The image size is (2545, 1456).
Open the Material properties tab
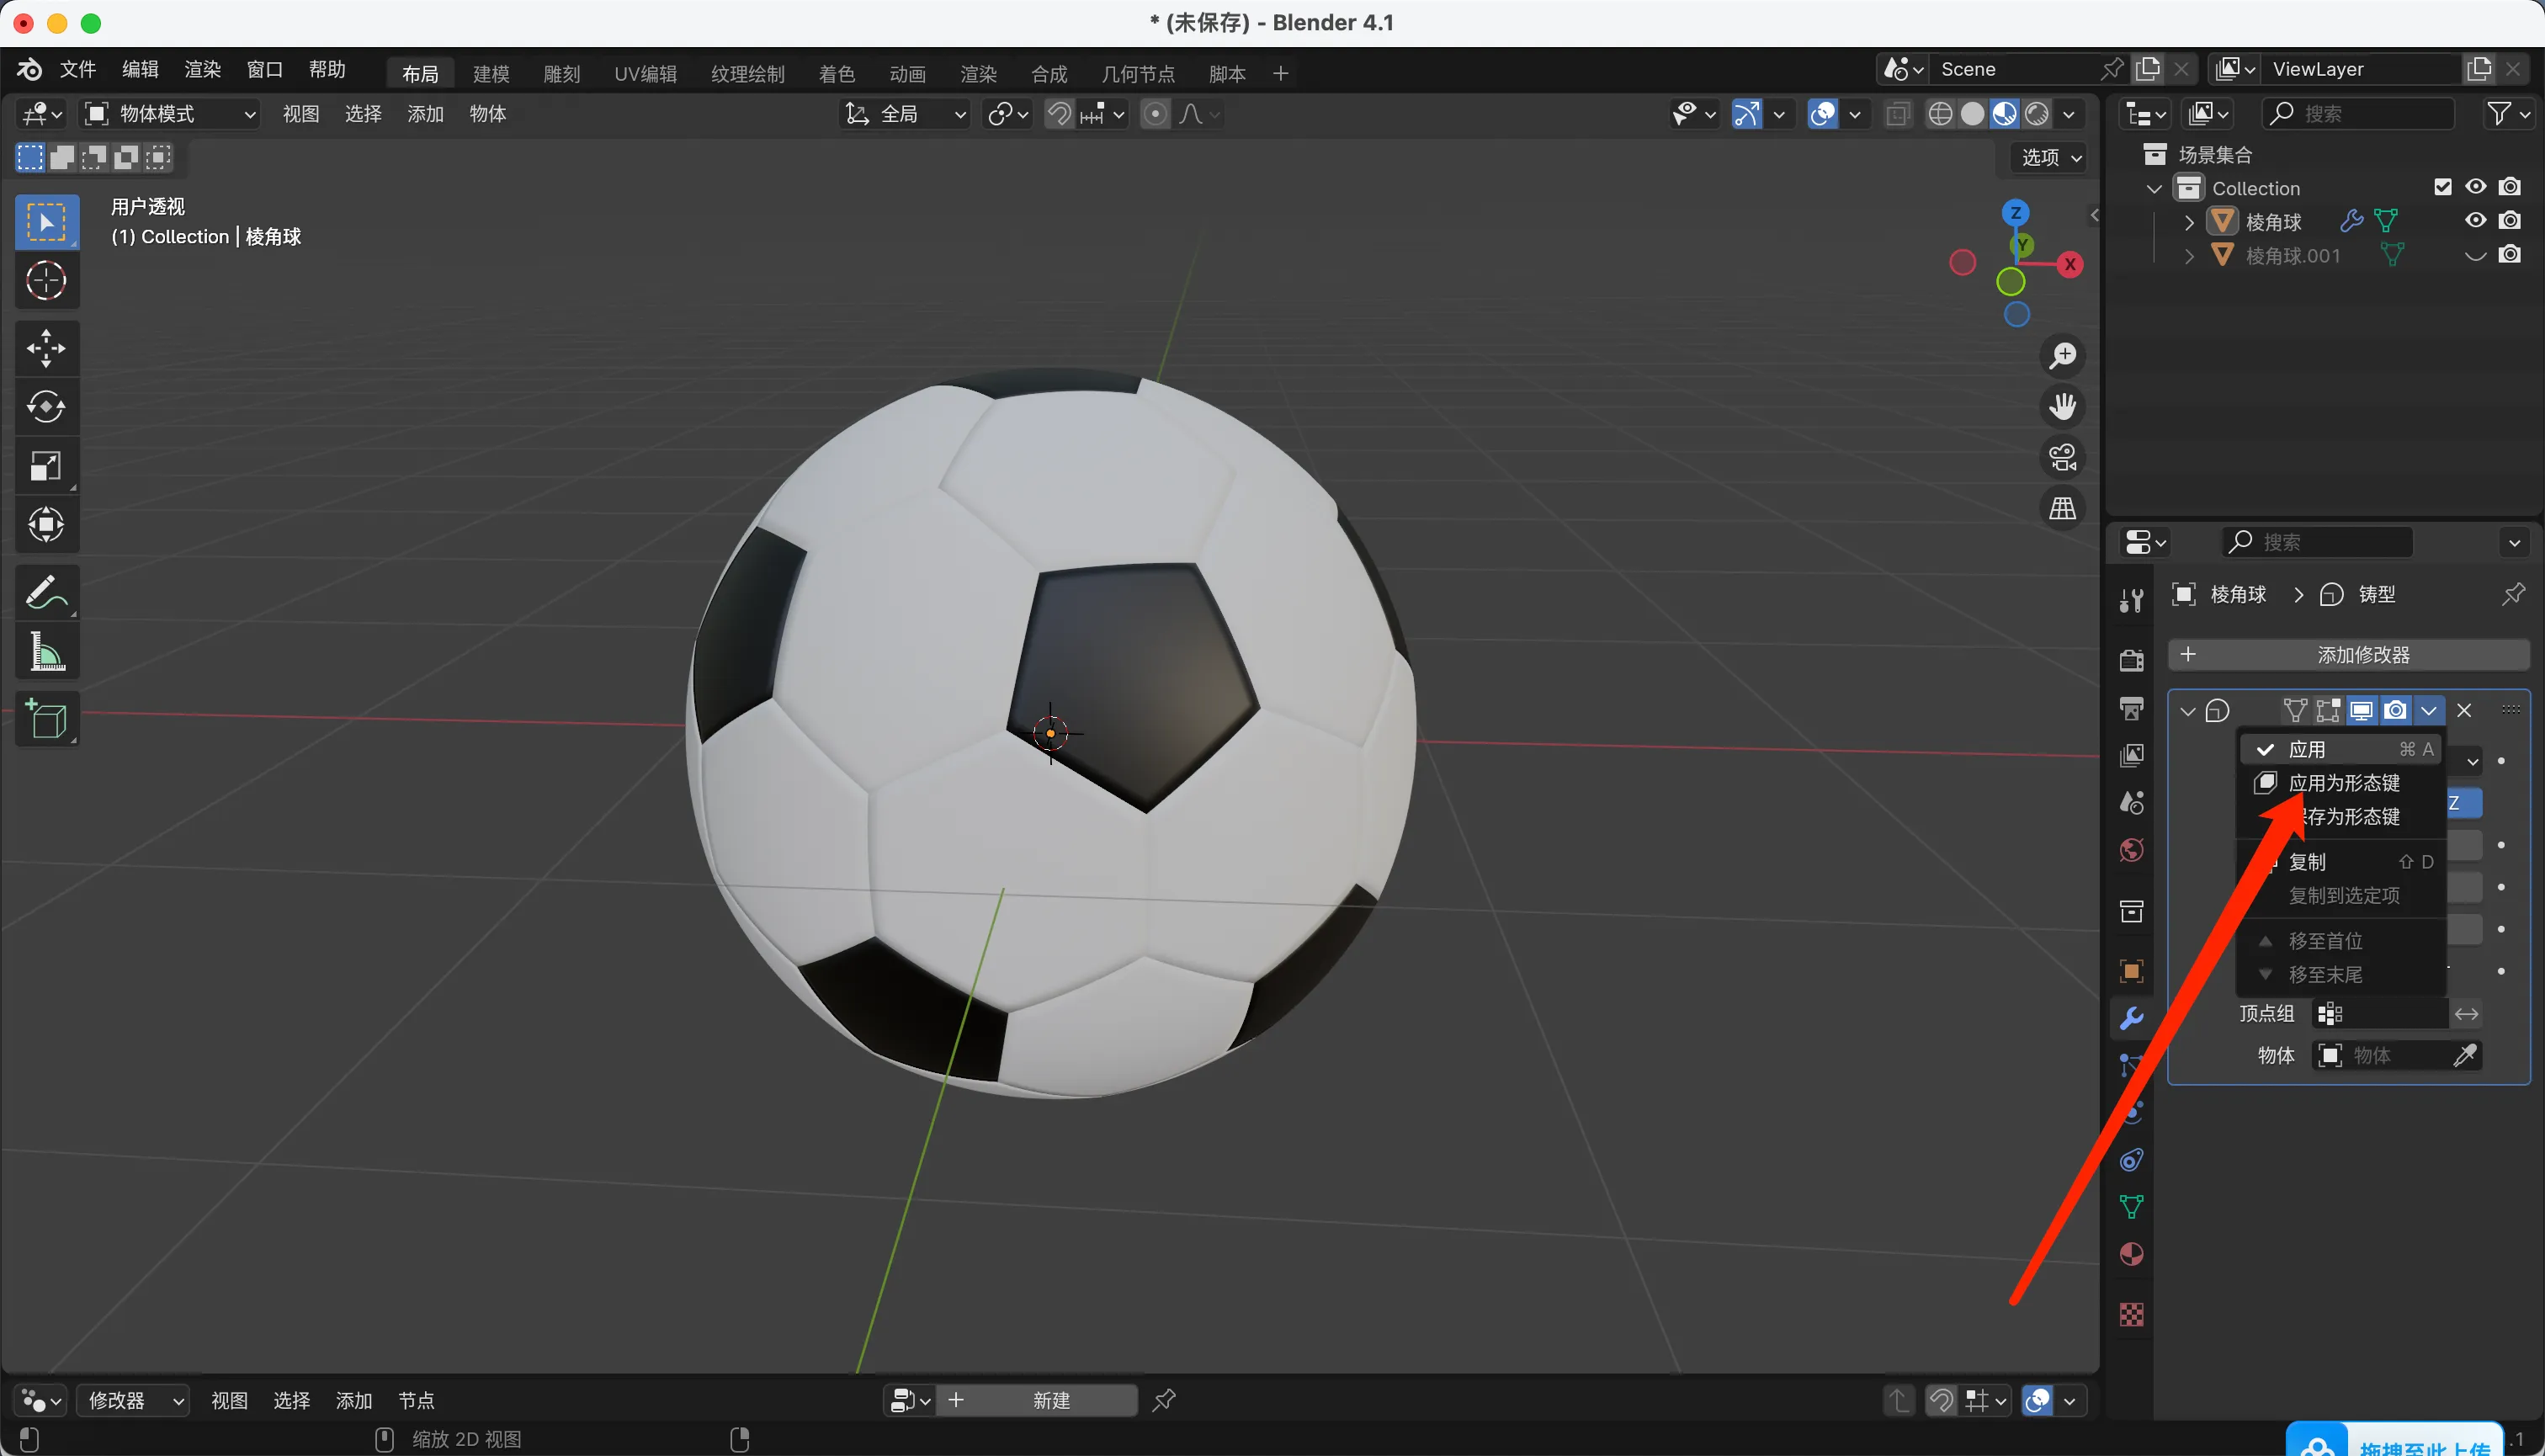pos(2131,1255)
